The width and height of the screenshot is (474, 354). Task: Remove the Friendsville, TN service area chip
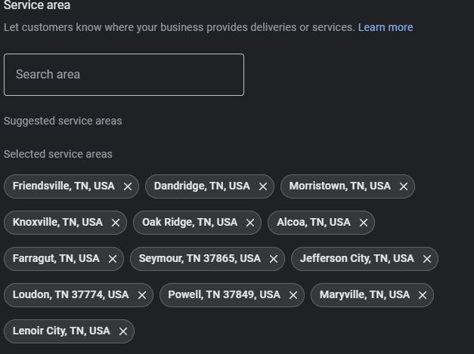(x=128, y=186)
